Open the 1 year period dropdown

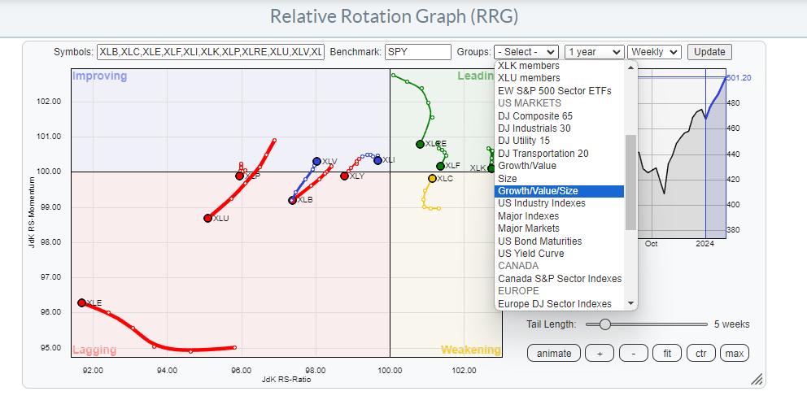(x=594, y=52)
